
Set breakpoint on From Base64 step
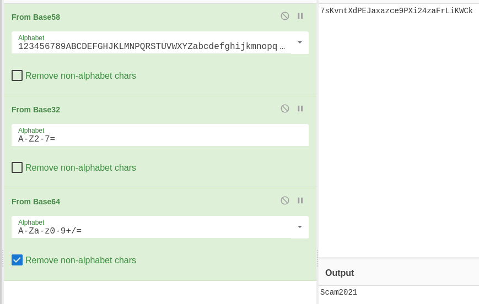[300, 200]
